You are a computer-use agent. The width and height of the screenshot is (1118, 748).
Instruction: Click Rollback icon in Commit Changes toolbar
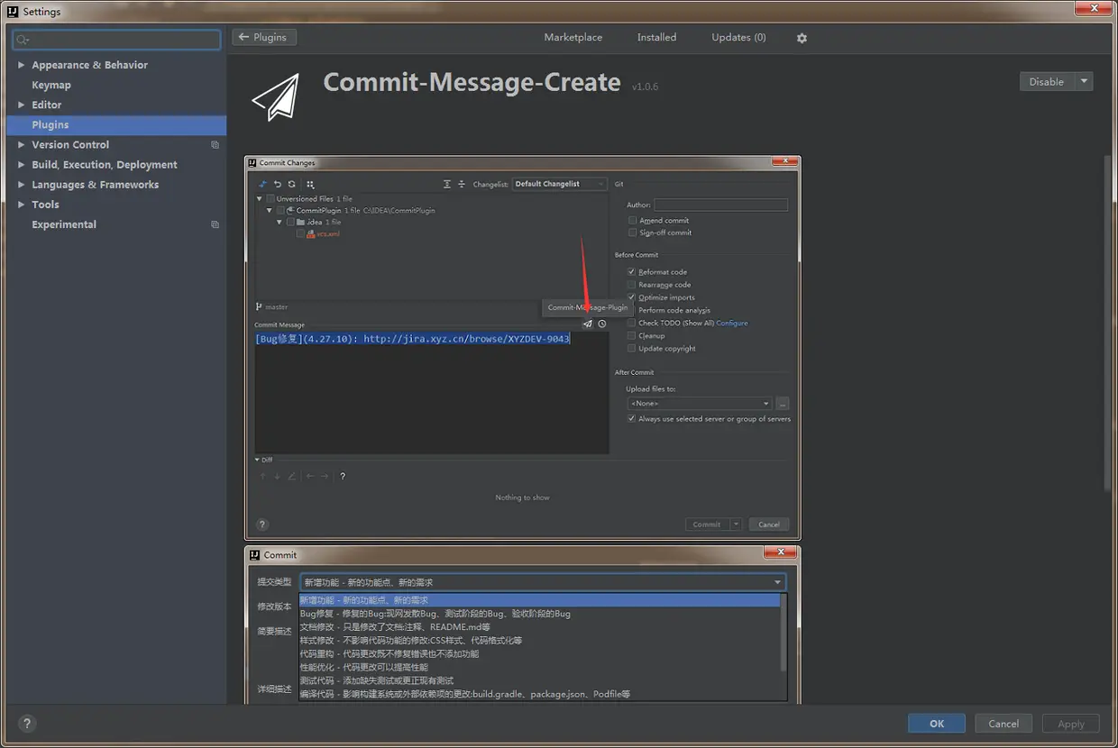pos(278,184)
